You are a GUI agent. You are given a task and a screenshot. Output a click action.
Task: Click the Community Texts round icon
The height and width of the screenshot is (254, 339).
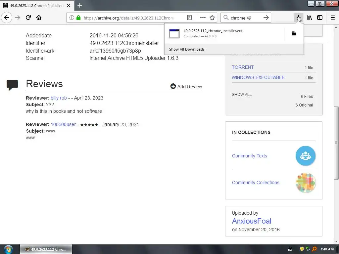point(306,156)
